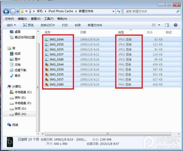183x151 pixels.
Task: Open the 图片 library
Action: pos(15,59)
